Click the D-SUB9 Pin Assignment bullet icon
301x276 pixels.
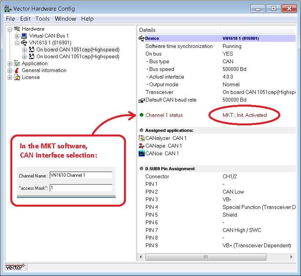tap(142, 169)
